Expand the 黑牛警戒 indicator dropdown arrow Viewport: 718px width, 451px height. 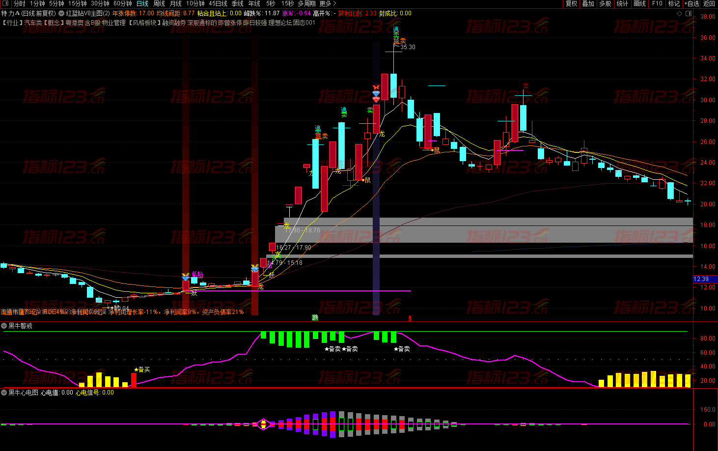4,326
